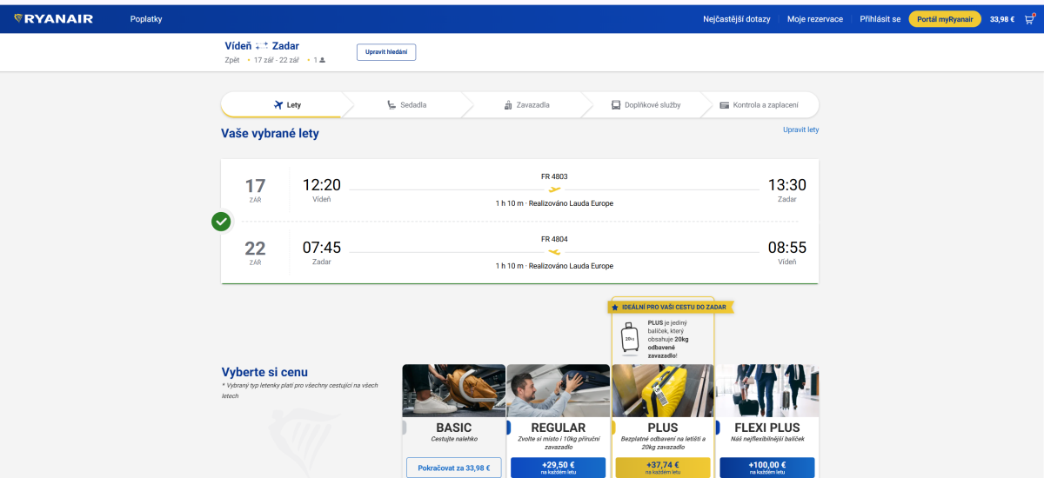Image resolution: width=1044 pixels, height=478 pixels.
Task: Open Poplatky in top navigation
Action: coord(146,19)
